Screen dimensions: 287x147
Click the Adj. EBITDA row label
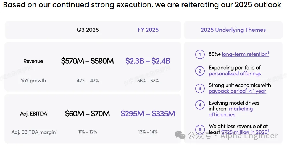34,113
